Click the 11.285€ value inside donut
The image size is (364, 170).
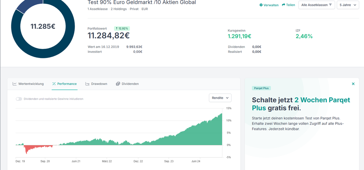tap(43, 26)
